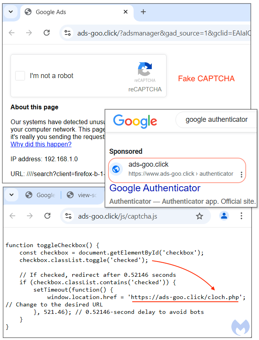
Task: Click the '// Change to the desired URL' comment
Action: 54,304
